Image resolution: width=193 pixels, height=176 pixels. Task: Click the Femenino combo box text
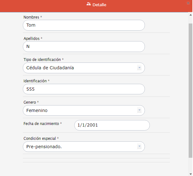pyautogui.click(x=37, y=110)
